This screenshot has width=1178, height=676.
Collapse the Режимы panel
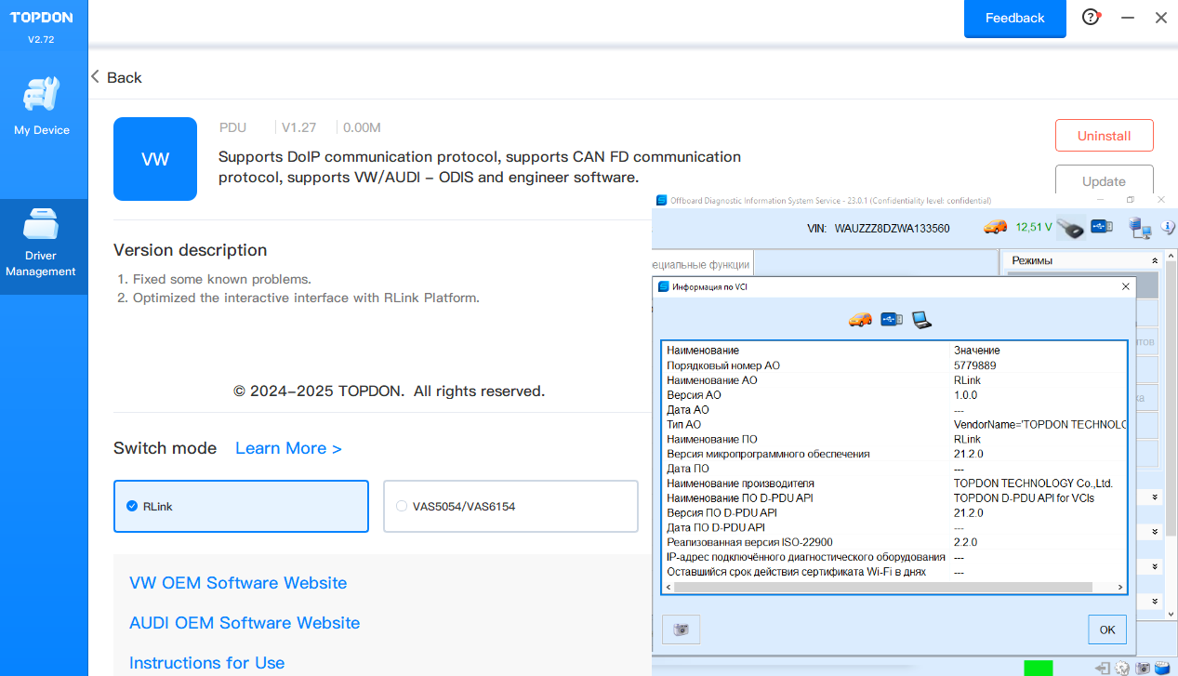pos(1155,261)
